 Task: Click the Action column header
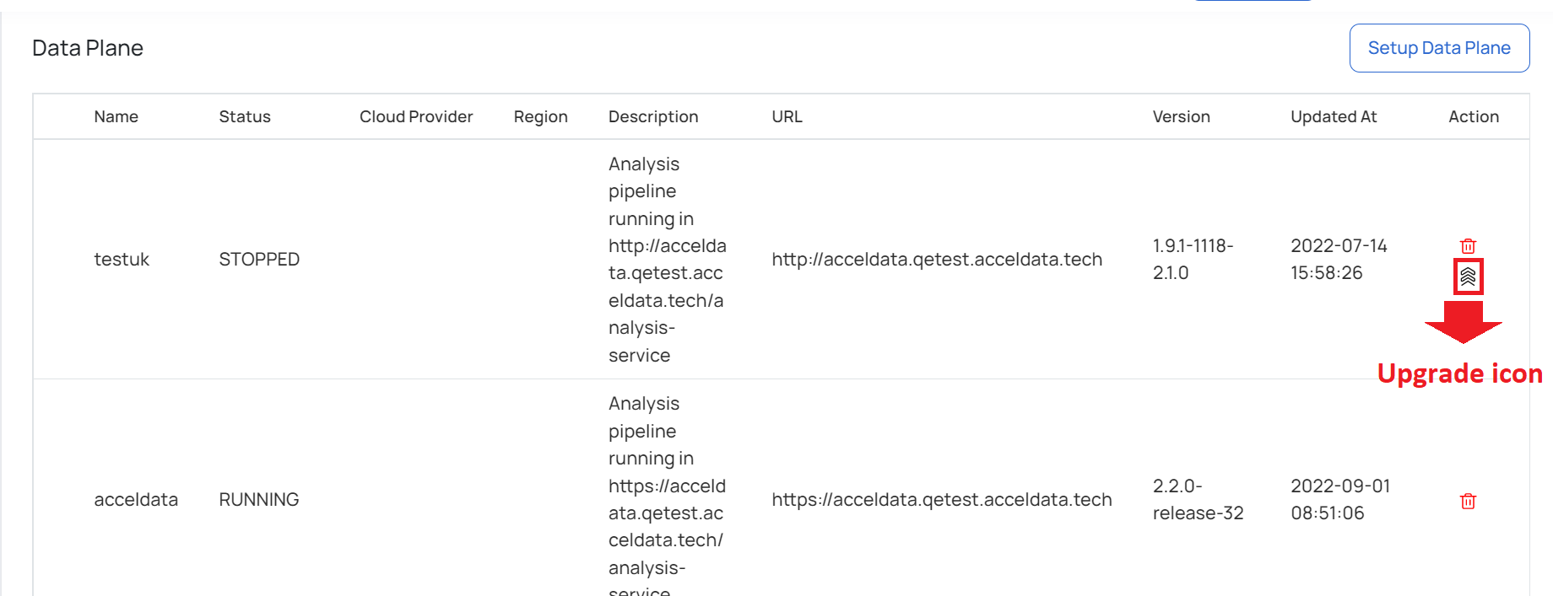pos(1474,116)
